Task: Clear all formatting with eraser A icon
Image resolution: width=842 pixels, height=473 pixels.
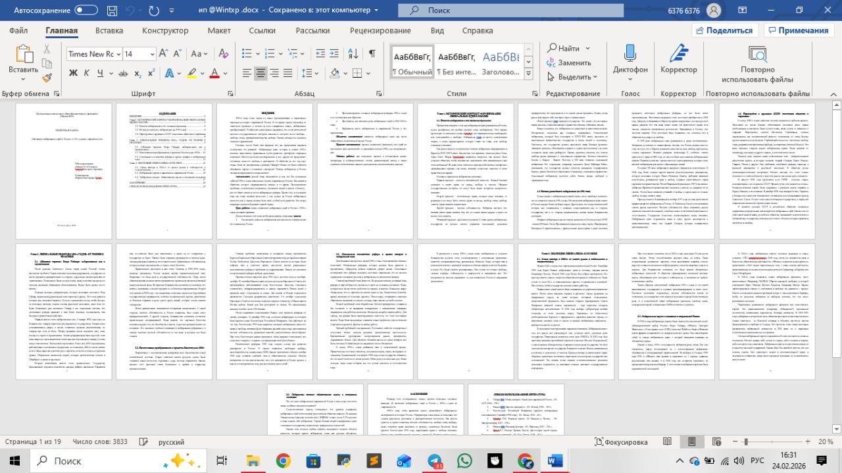Action: pyautogui.click(x=224, y=53)
